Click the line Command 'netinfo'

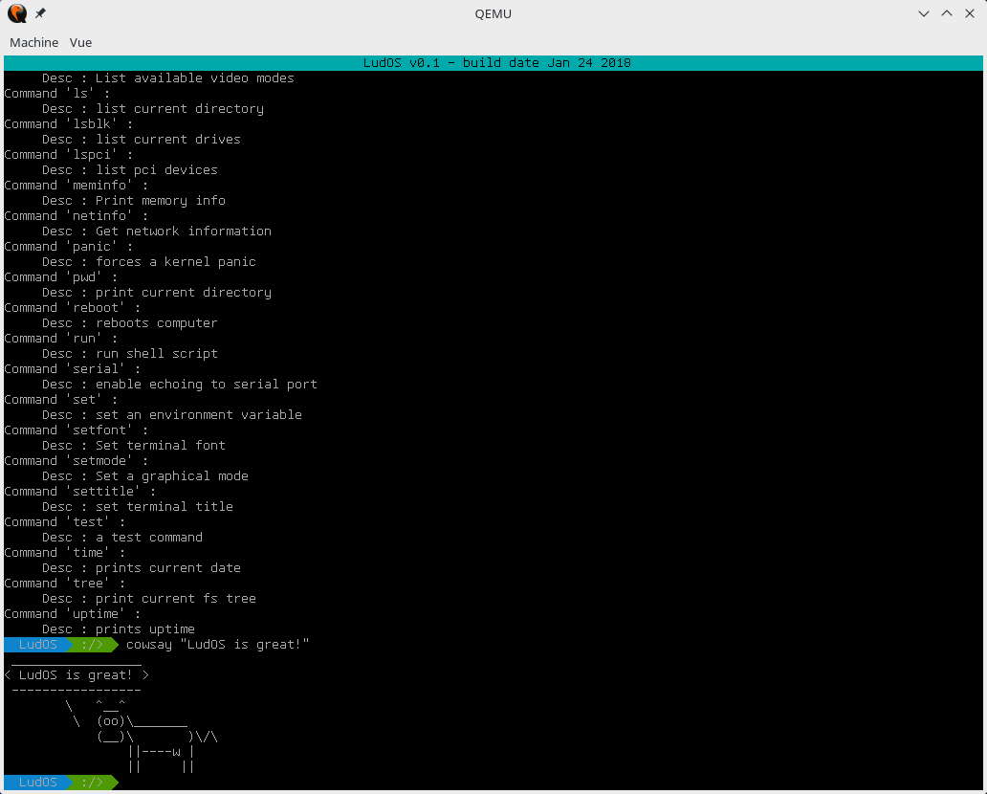pos(77,216)
